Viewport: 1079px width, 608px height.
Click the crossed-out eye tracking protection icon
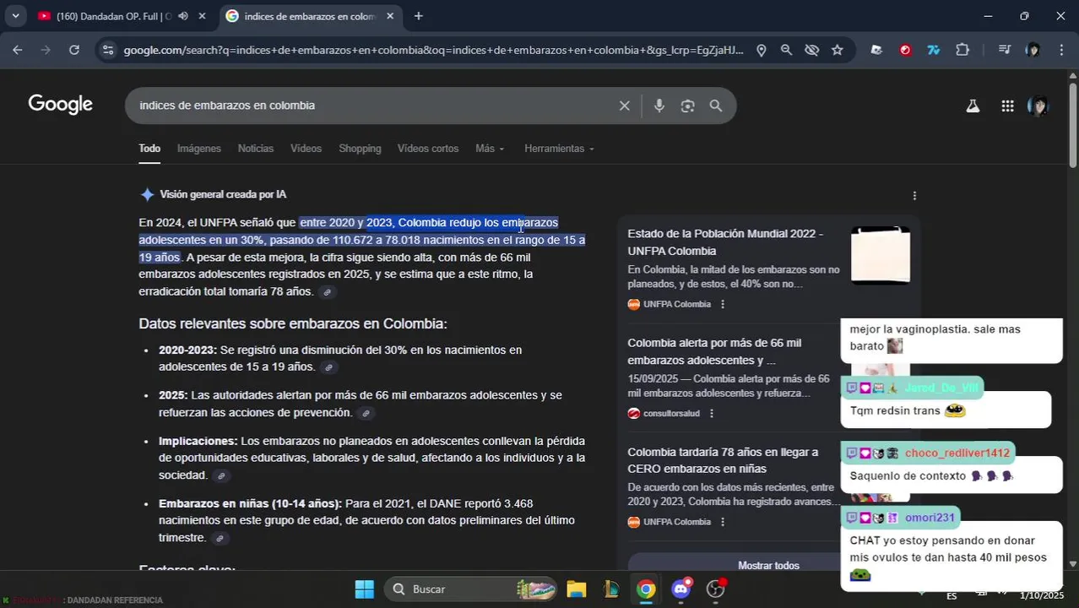coord(811,50)
